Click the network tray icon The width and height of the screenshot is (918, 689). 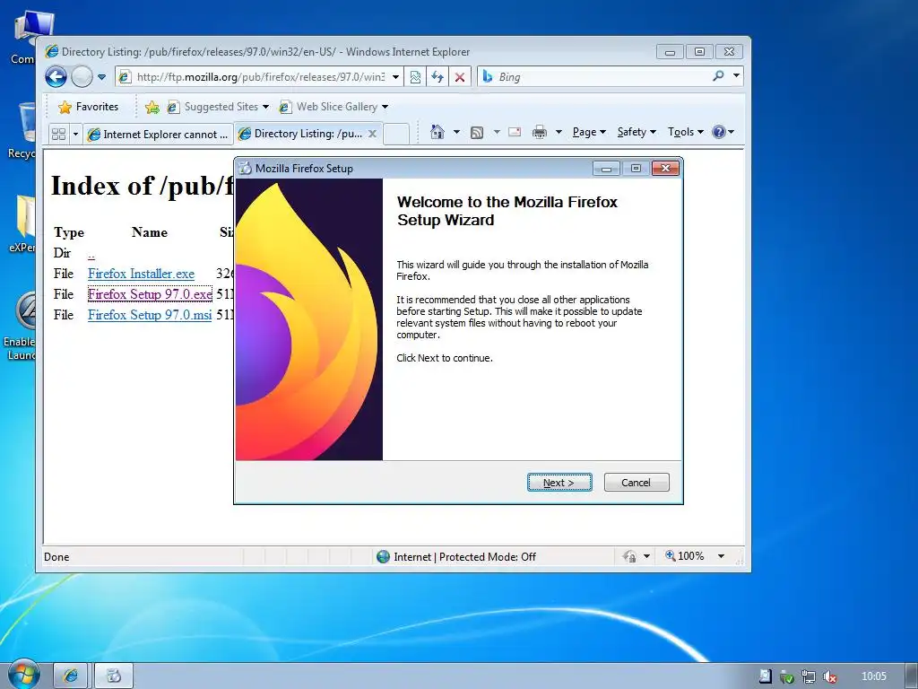809,676
